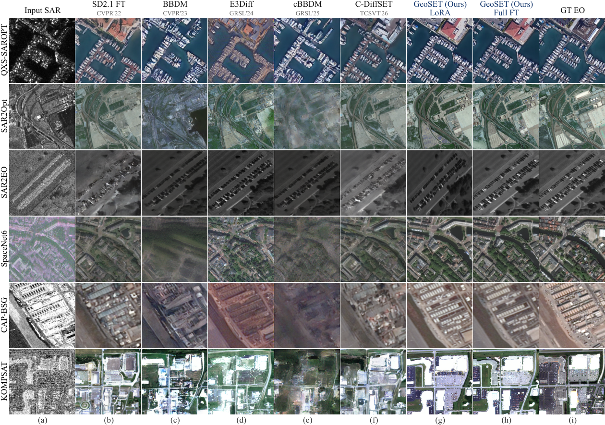Image resolution: width=605 pixels, height=425 pixels.
Task: Select the "KOMPSAT" row label
Action: [x=5, y=381]
